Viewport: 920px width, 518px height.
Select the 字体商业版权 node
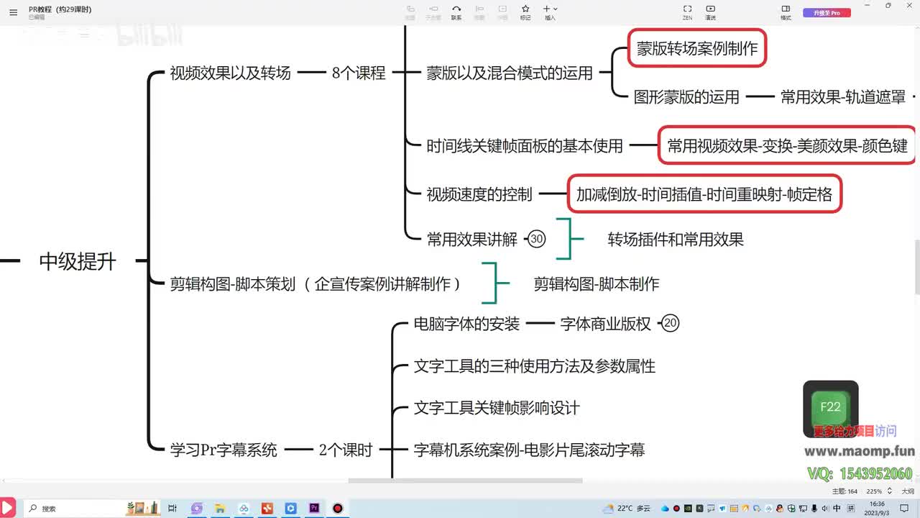pyautogui.click(x=606, y=324)
